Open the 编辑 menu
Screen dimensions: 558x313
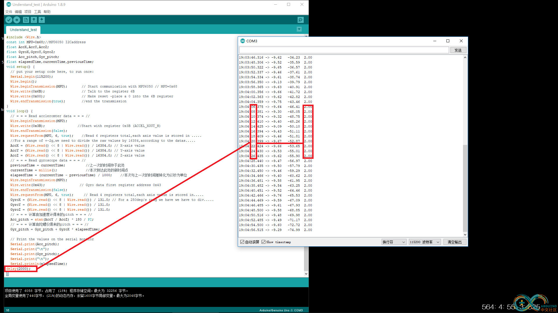18,12
